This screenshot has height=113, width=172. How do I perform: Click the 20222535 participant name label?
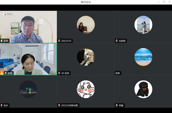66,41
